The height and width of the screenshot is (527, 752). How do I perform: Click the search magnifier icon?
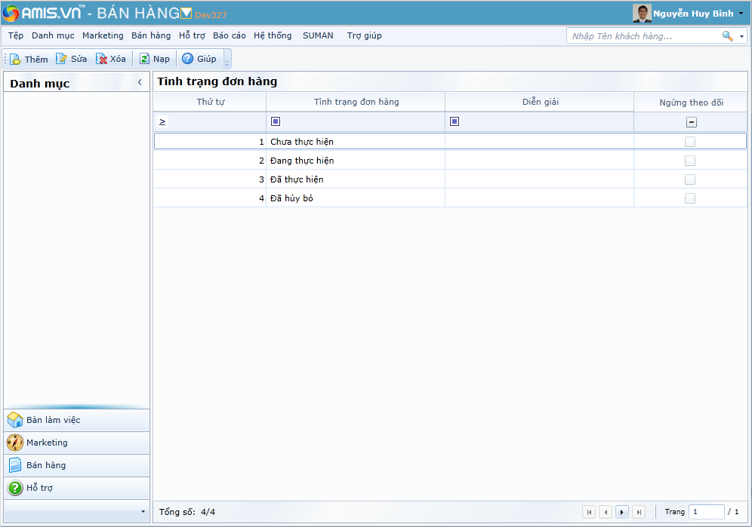click(x=727, y=36)
